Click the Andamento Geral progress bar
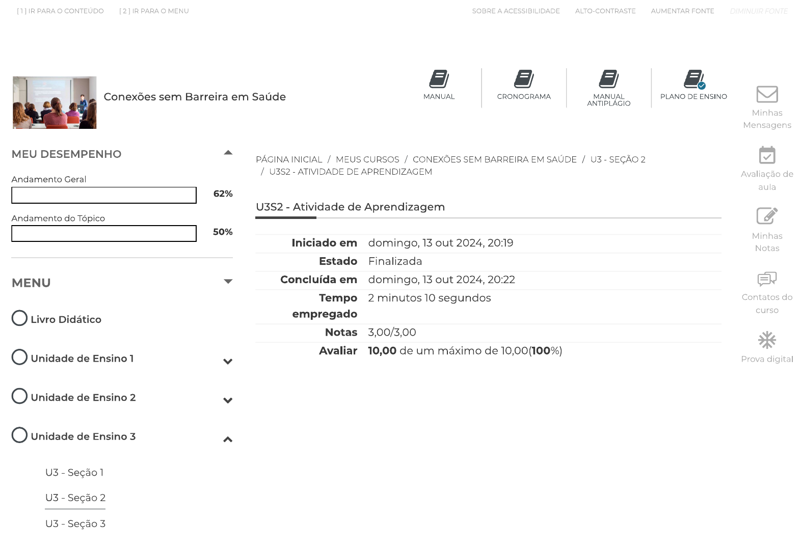The height and width of the screenshot is (550, 801). tap(104, 195)
